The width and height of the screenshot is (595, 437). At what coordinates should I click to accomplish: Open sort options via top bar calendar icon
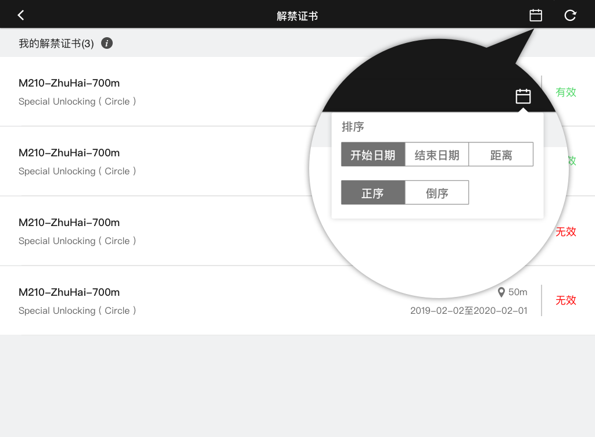(536, 15)
